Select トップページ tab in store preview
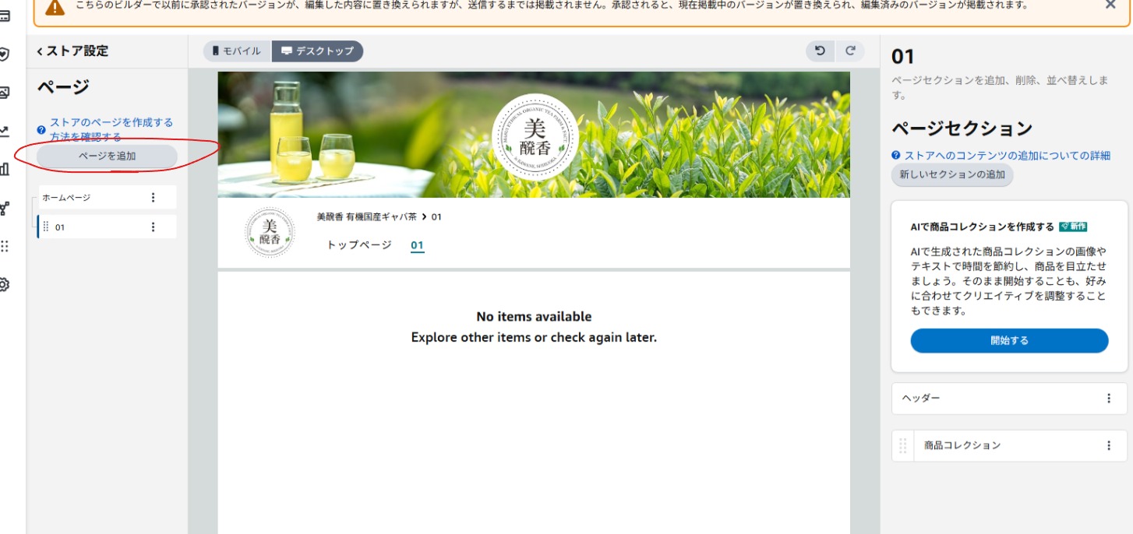 tap(359, 245)
